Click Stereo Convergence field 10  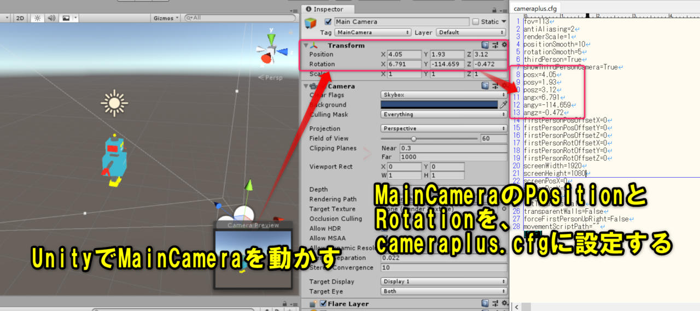tap(444, 267)
